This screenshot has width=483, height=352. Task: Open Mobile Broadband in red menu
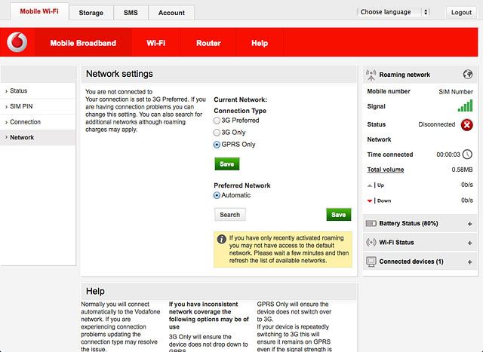pos(83,43)
